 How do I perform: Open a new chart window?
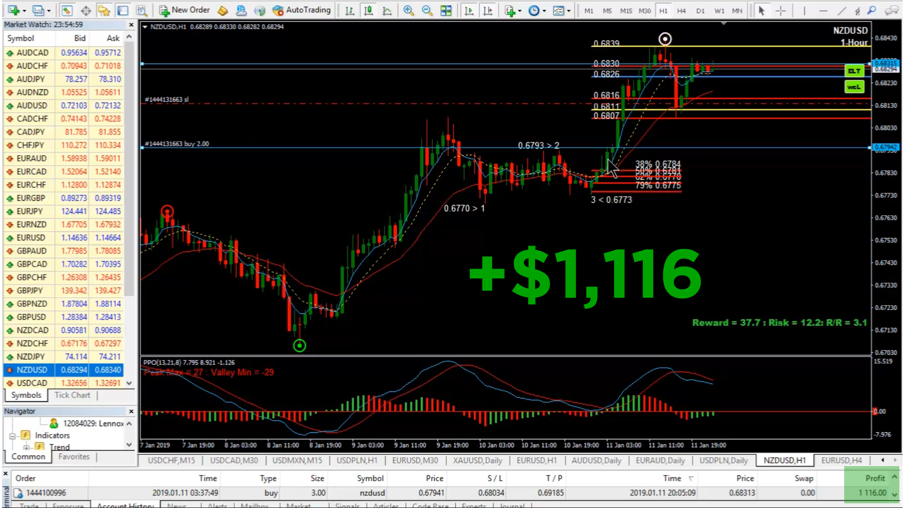13,10
